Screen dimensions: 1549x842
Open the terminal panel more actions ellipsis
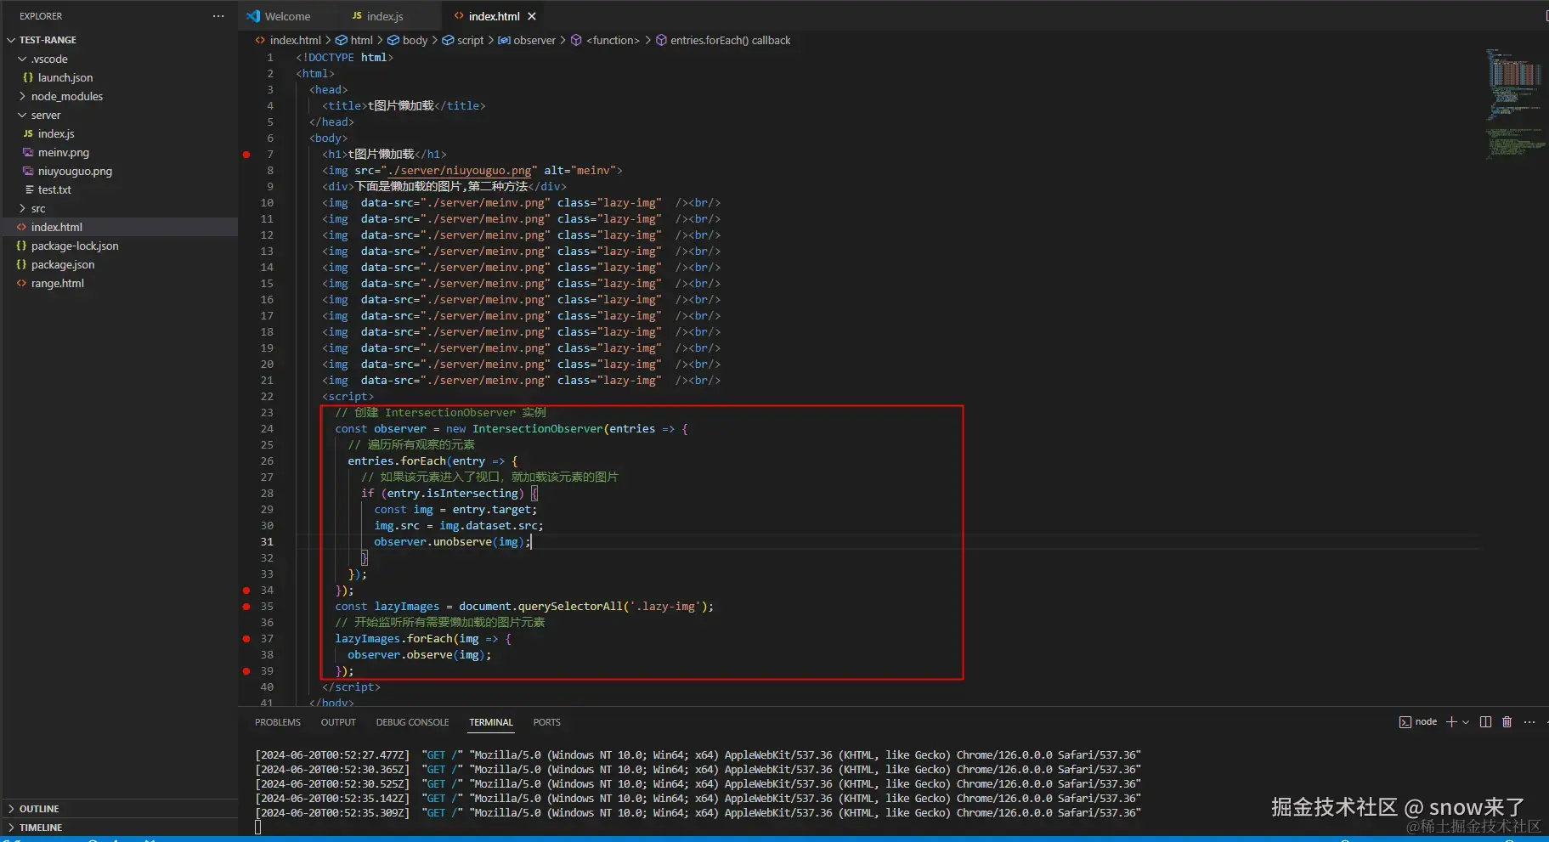[x=1529, y=722]
